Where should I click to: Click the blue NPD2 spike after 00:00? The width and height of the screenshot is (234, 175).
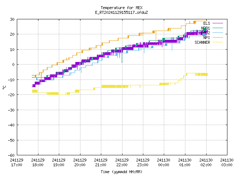(172, 47)
